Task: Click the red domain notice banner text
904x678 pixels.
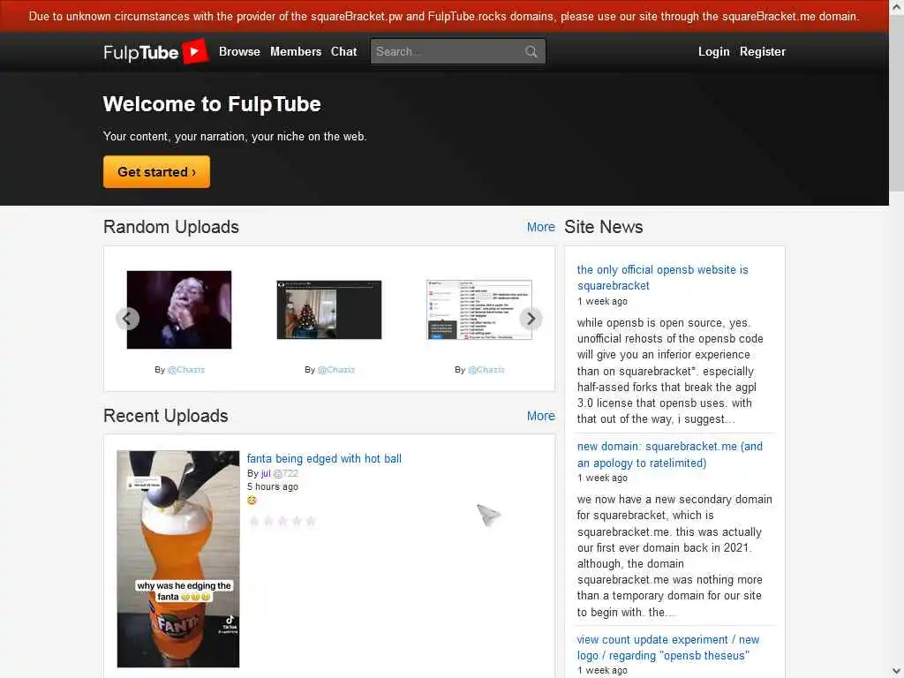Action: pyautogui.click(x=444, y=16)
